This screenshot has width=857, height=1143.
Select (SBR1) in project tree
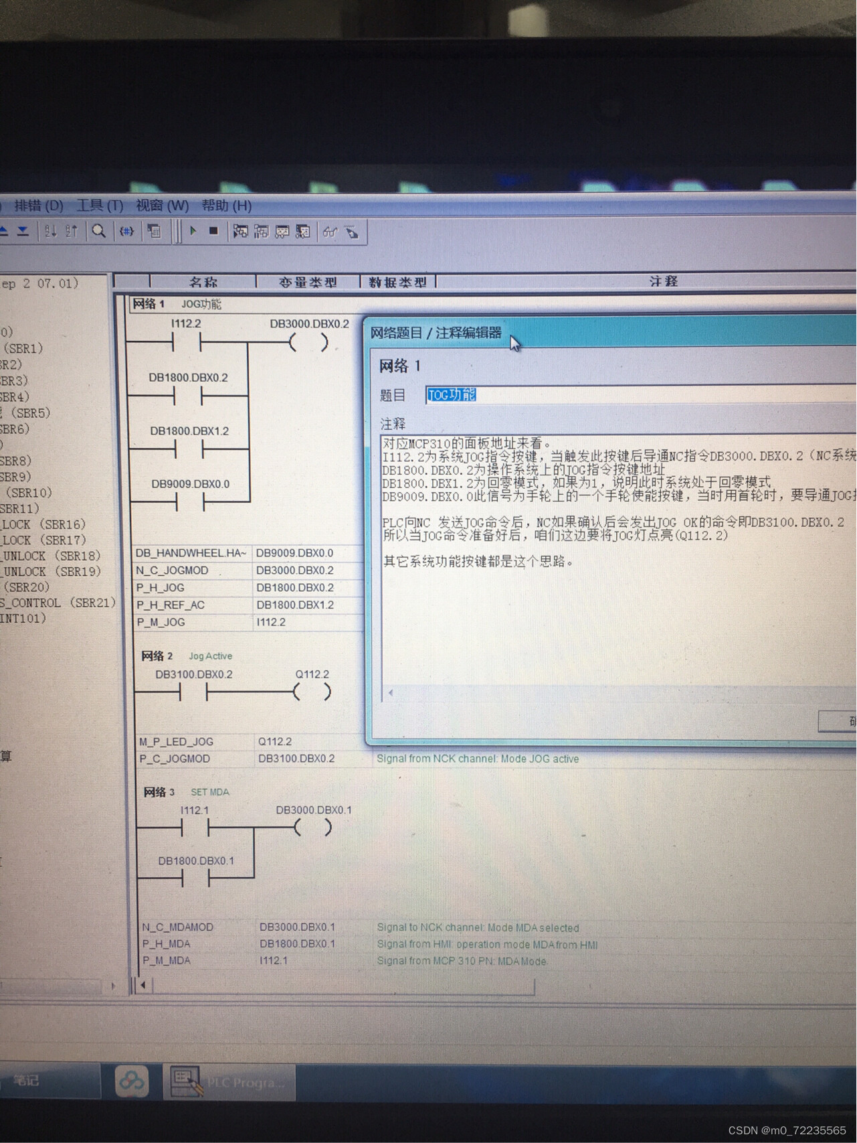pyautogui.click(x=23, y=348)
